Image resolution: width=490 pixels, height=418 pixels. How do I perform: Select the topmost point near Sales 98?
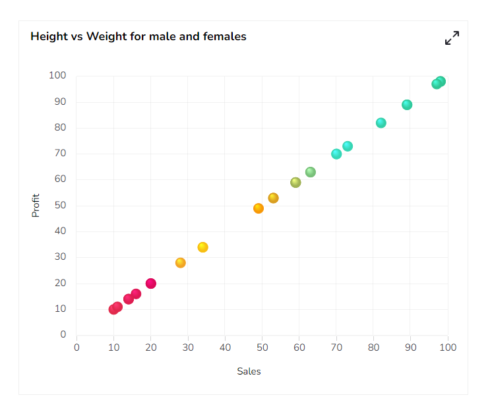point(441,82)
